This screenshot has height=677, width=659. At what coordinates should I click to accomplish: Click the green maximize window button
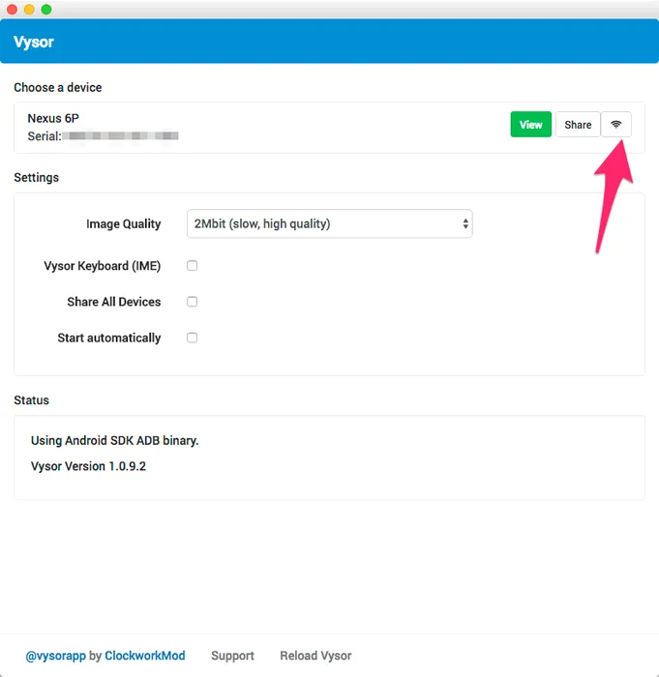[x=46, y=9]
